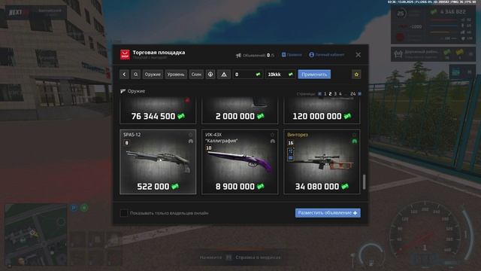Jump to last page 24
Screen dimensions: 481x271
[353, 93]
